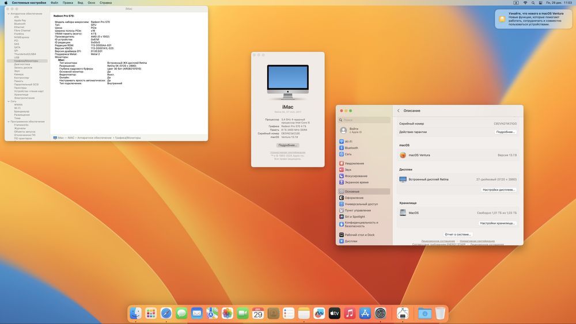
Task: Open System Information icon in the Dock
Action: tap(403, 314)
